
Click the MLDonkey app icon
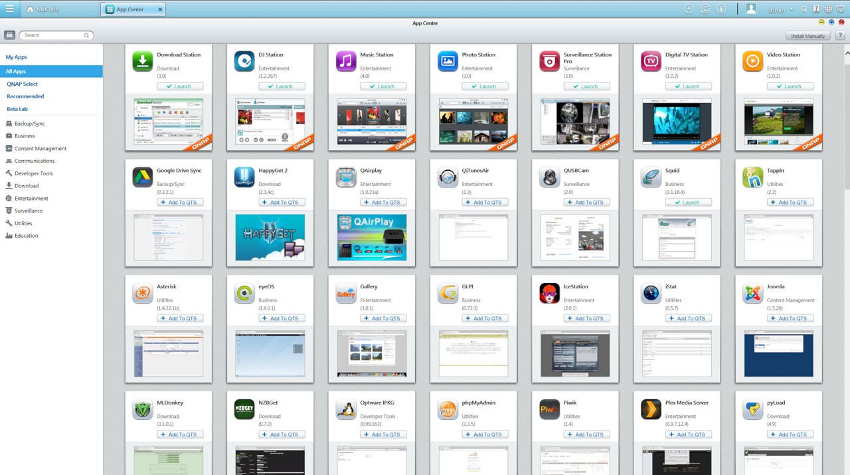(143, 409)
